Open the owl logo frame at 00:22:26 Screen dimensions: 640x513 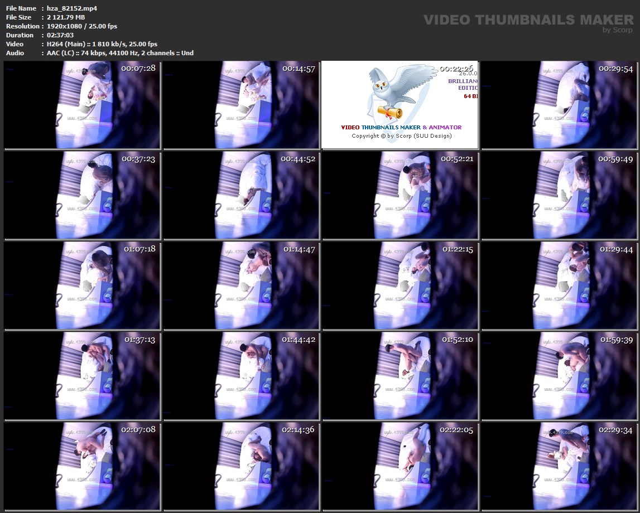(400, 105)
